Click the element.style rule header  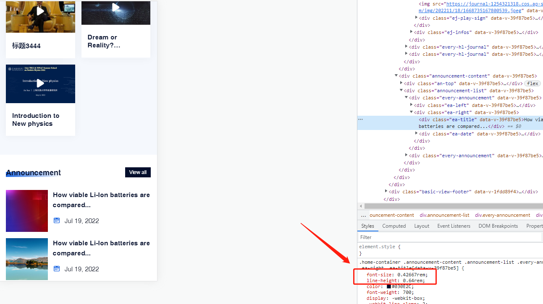380,247
